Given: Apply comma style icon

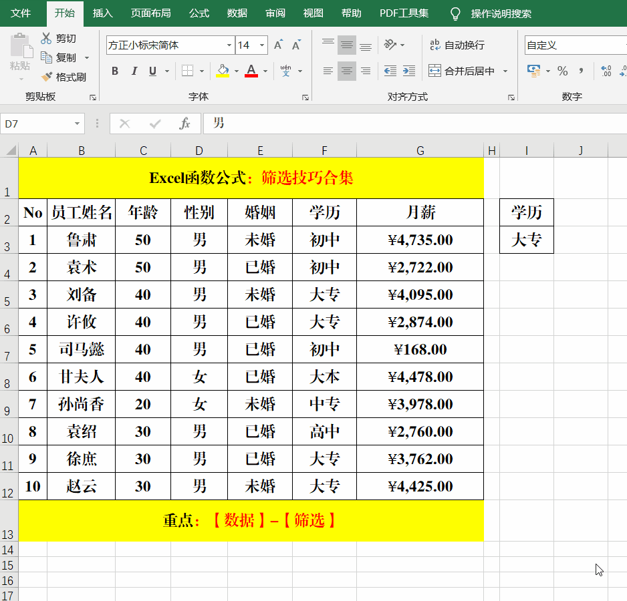Looking at the screenshot, I should tap(581, 71).
